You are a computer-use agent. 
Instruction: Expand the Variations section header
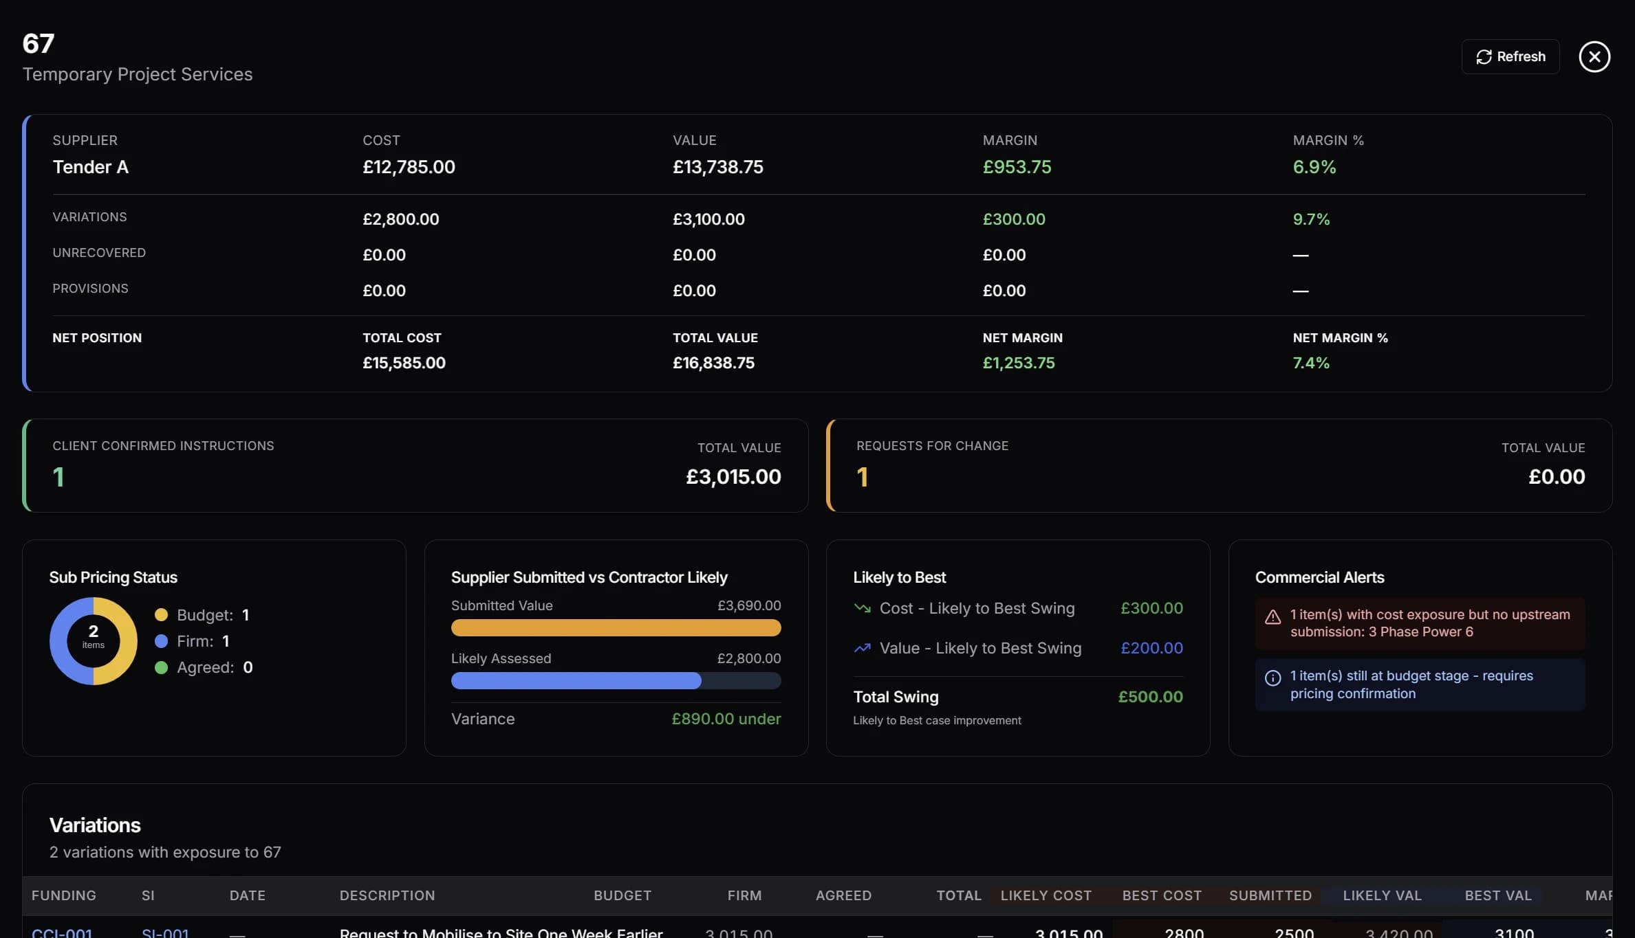click(94, 825)
